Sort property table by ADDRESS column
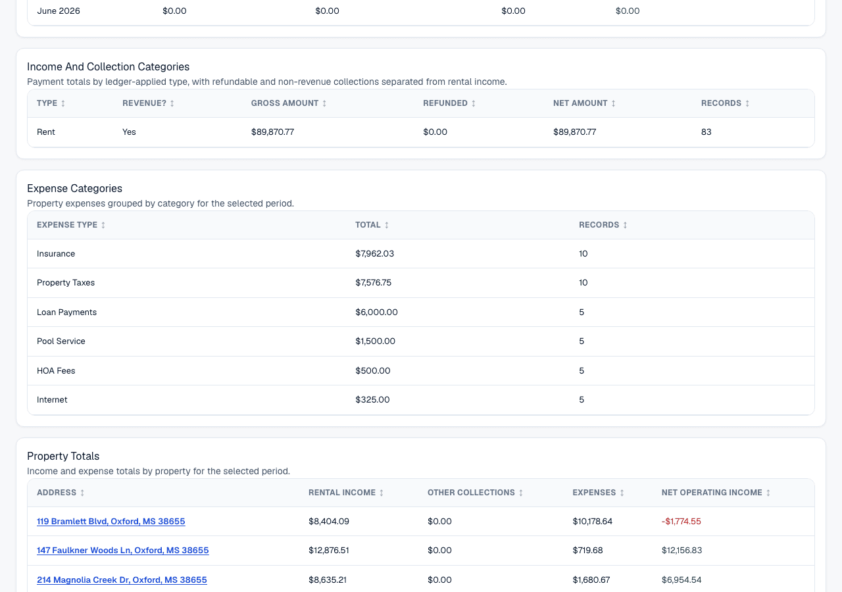842x592 pixels. point(61,493)
